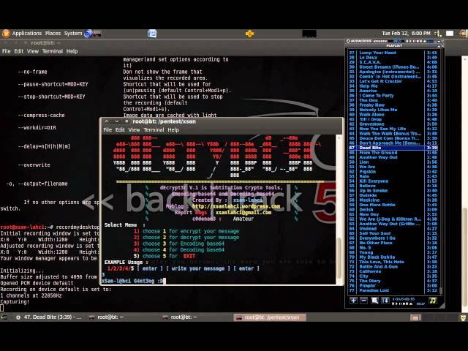The height and width of the screenshot is (351, 468).
Task: Click the add (+) button in Audacious playlist
Action: point(353,301)
